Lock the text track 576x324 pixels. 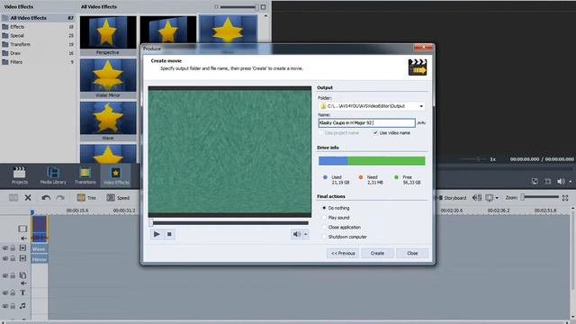click(13, 292)
